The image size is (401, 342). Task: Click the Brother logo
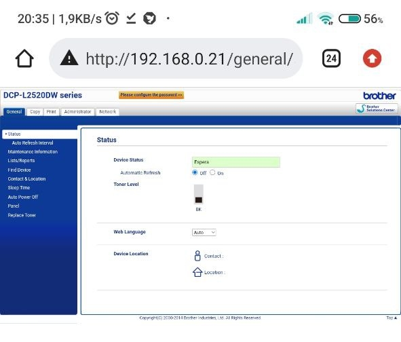379,96
